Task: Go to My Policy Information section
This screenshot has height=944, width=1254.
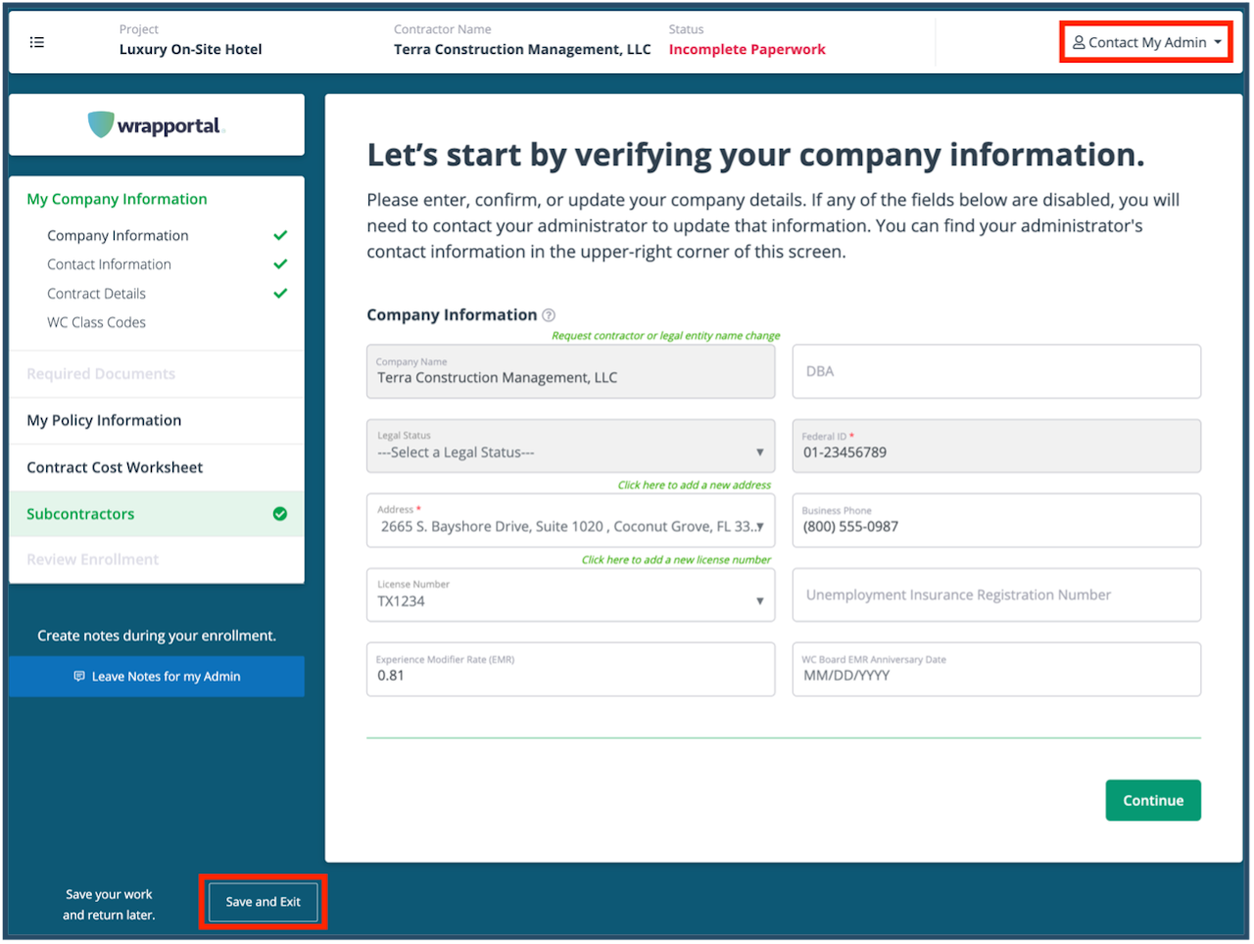Action: click(x=104, y=420)
